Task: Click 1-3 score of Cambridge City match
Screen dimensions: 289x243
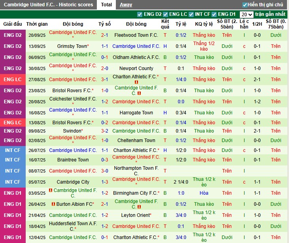Action: [104, 182]
